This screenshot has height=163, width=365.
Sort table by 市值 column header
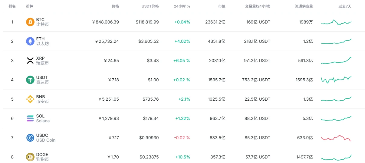(222, 6)
